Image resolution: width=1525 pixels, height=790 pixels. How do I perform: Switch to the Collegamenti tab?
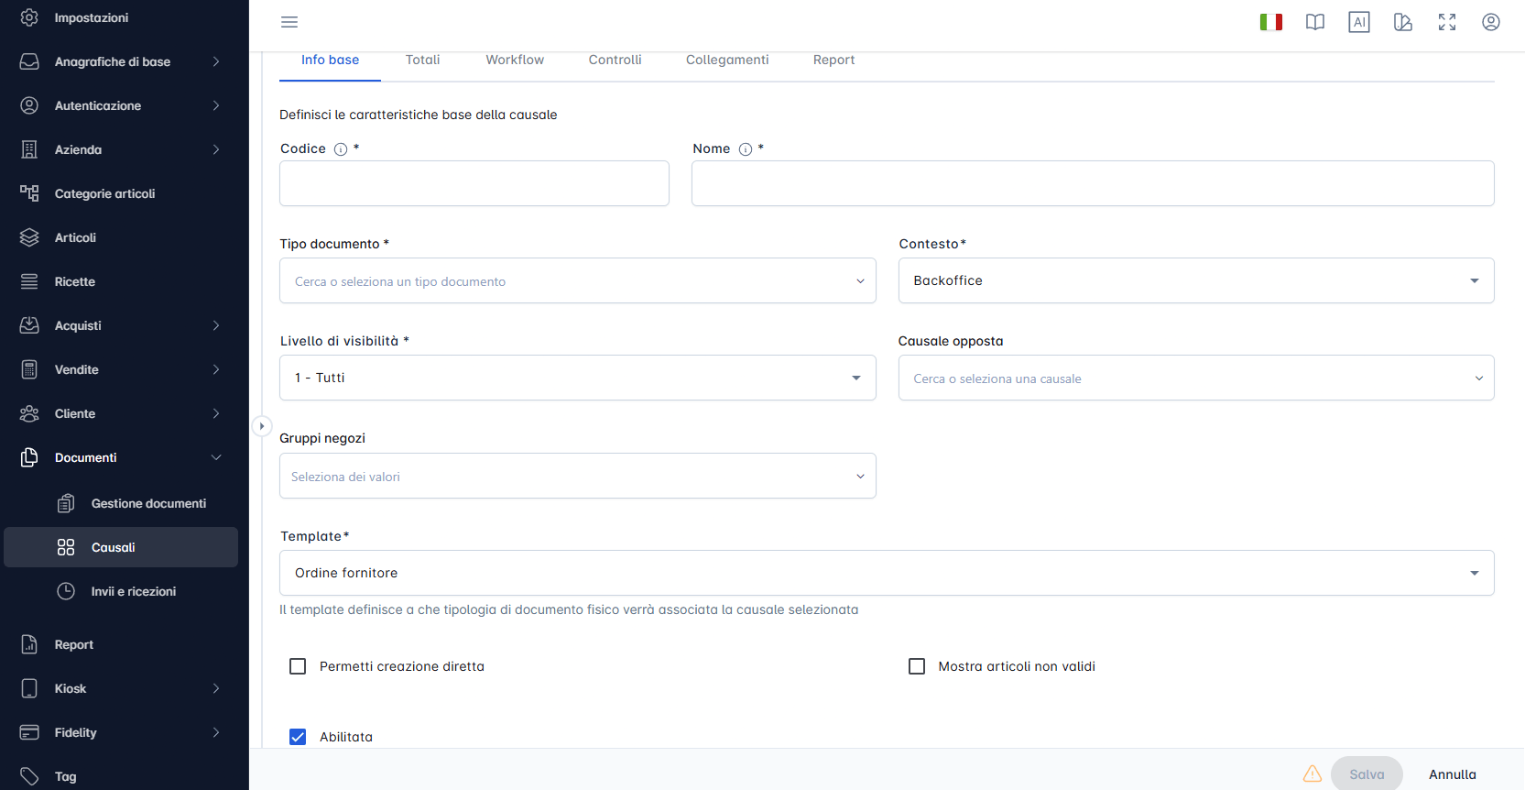pyautogui.click(x=727, y=60)
